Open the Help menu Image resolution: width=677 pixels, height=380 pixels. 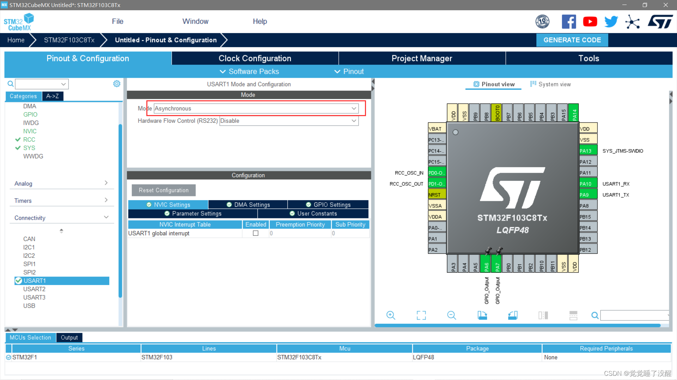(x=260, y=21)
